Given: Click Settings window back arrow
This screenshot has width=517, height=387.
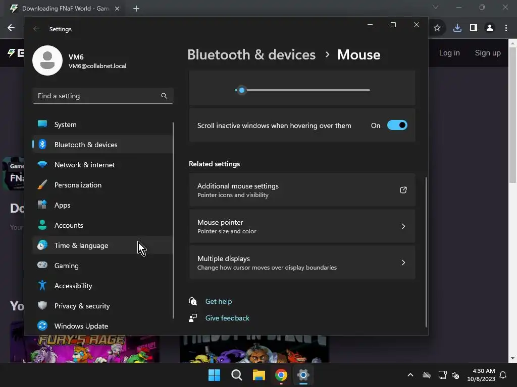Looking at the screenshot, I should pyautogui.click(x=36, y=29).
